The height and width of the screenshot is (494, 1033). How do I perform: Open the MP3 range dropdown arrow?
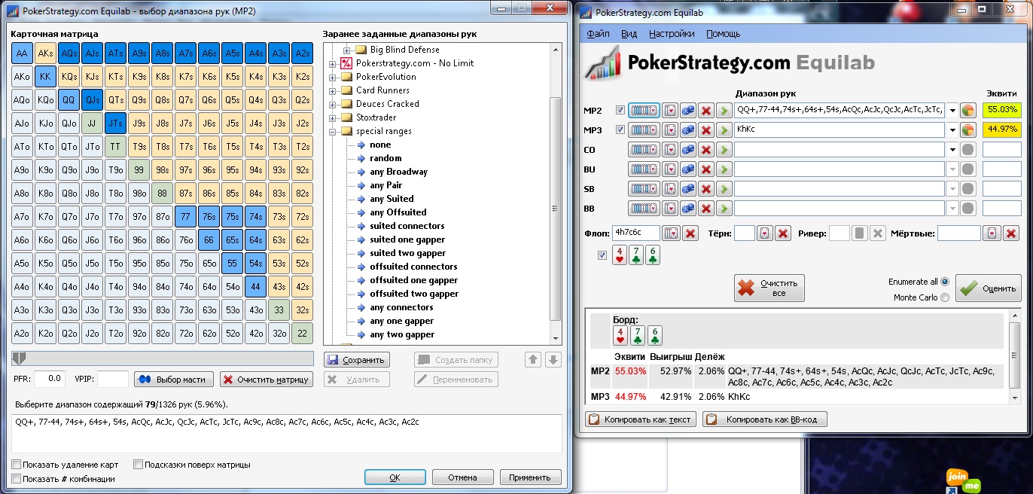pyautogui.click(x=952, y=130)
